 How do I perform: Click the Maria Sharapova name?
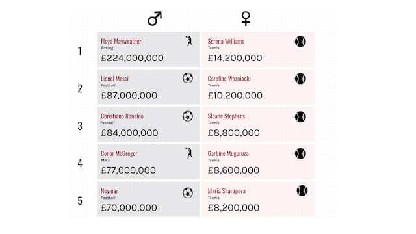[227, 191]
